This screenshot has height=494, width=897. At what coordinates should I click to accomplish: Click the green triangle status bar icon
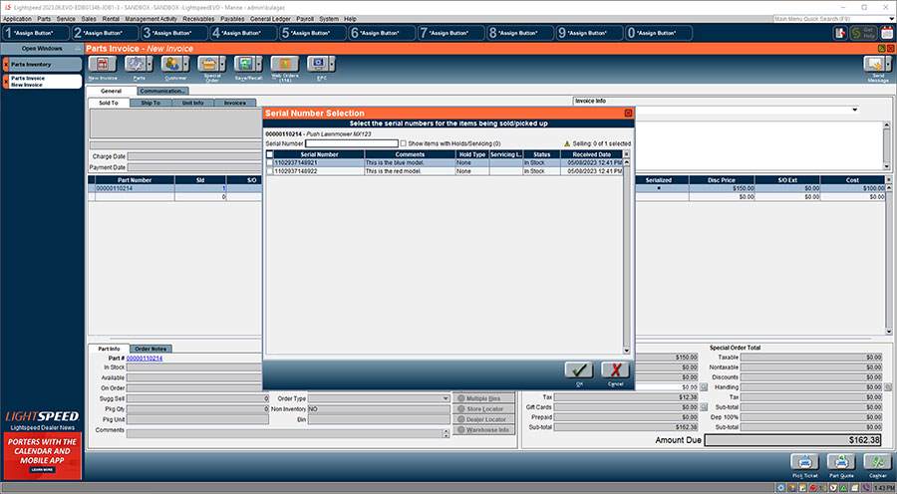click(844, 488)
